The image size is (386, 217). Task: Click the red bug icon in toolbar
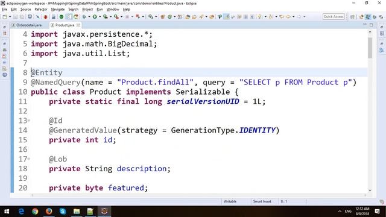[x=46, y=17]
